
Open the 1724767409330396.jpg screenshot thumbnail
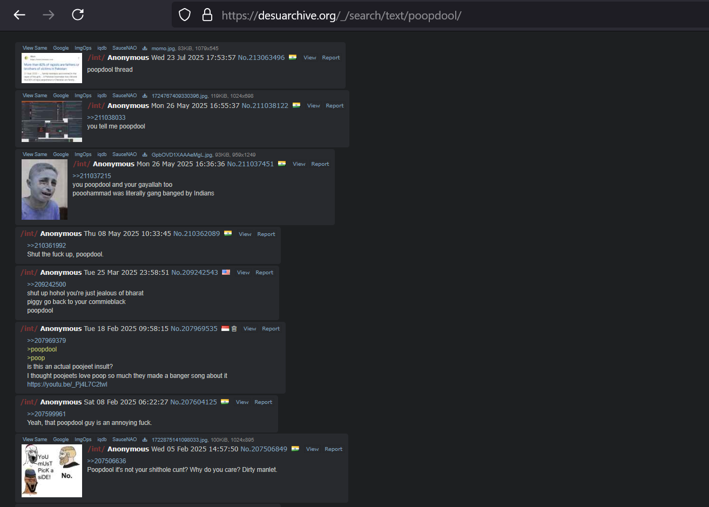click(x=52, y=121)
